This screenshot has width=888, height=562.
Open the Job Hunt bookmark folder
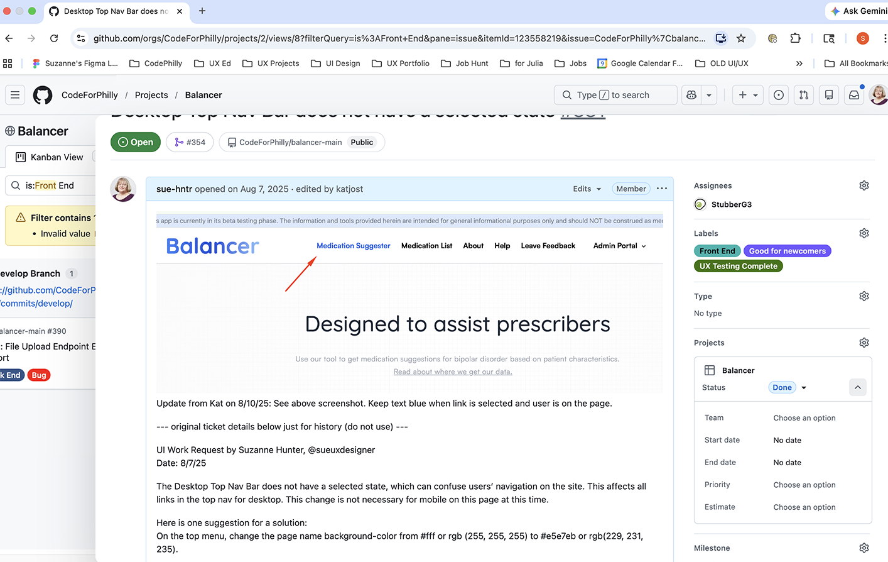(465, 63)
